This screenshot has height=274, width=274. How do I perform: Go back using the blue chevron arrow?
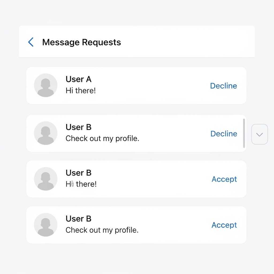tap(31, 42)
